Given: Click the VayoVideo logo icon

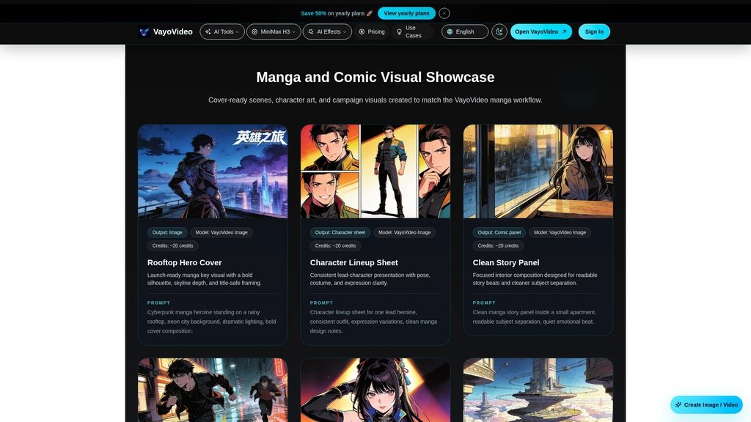Looking at the screenshot, I should [144, 32].
